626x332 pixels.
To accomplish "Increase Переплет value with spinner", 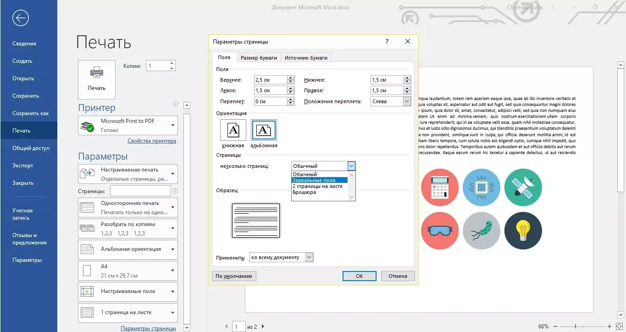I will [291, 99].
